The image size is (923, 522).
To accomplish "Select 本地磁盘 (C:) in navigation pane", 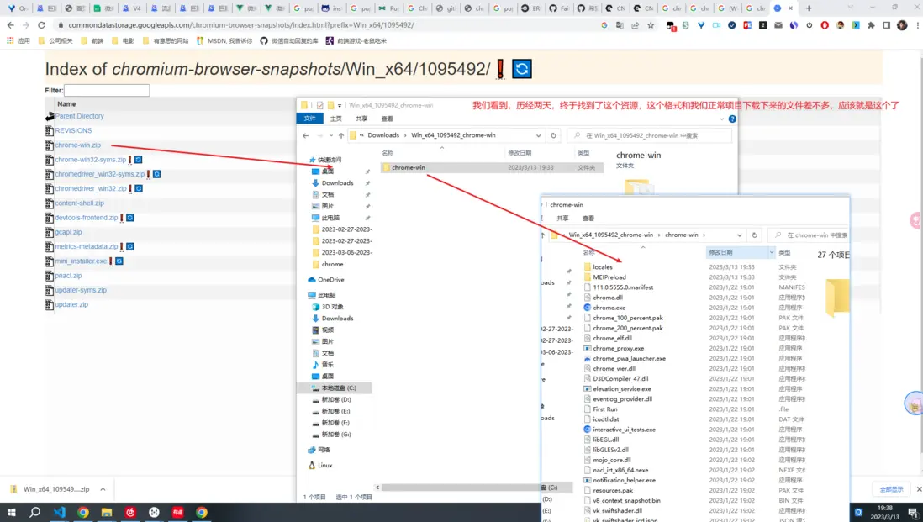I will click(335, 388).
